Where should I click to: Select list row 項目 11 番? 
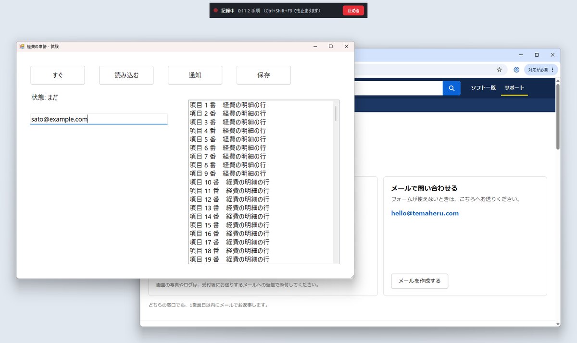click(260, 191)
